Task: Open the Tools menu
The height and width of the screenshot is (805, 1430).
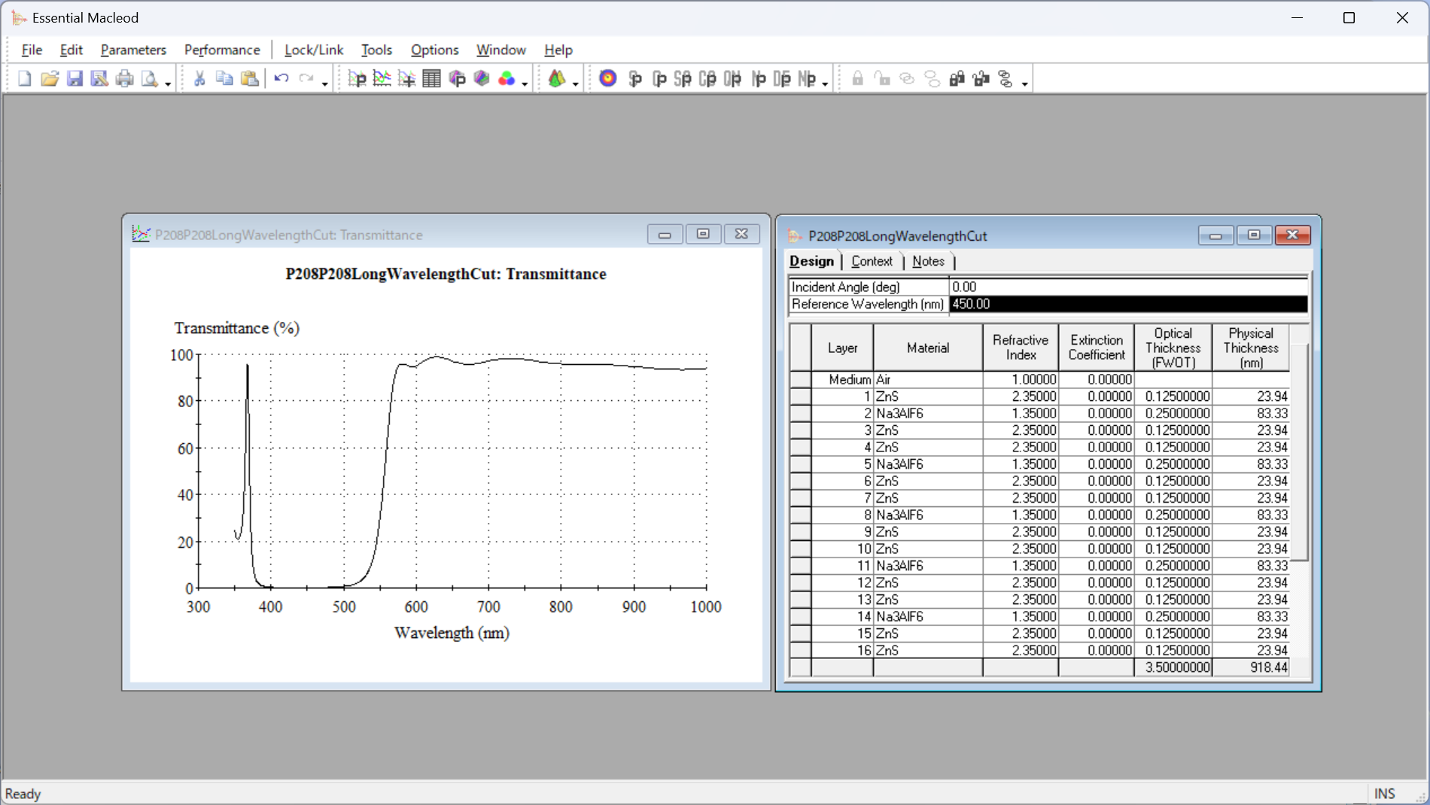Action: pos(376,50)
